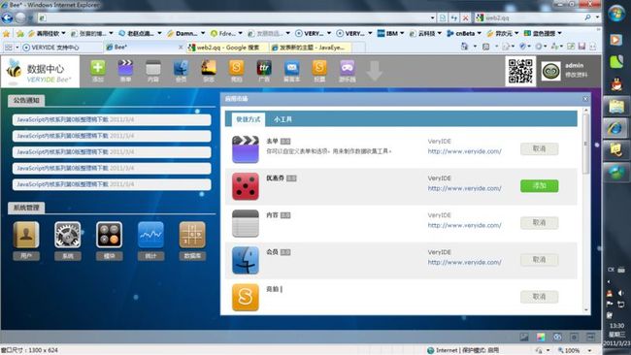Open the 用户 user management icon
The image size is (631, 355).
(26, 235)
